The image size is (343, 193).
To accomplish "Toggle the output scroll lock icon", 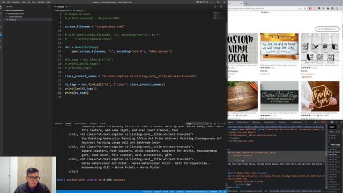I will (214, 124).
